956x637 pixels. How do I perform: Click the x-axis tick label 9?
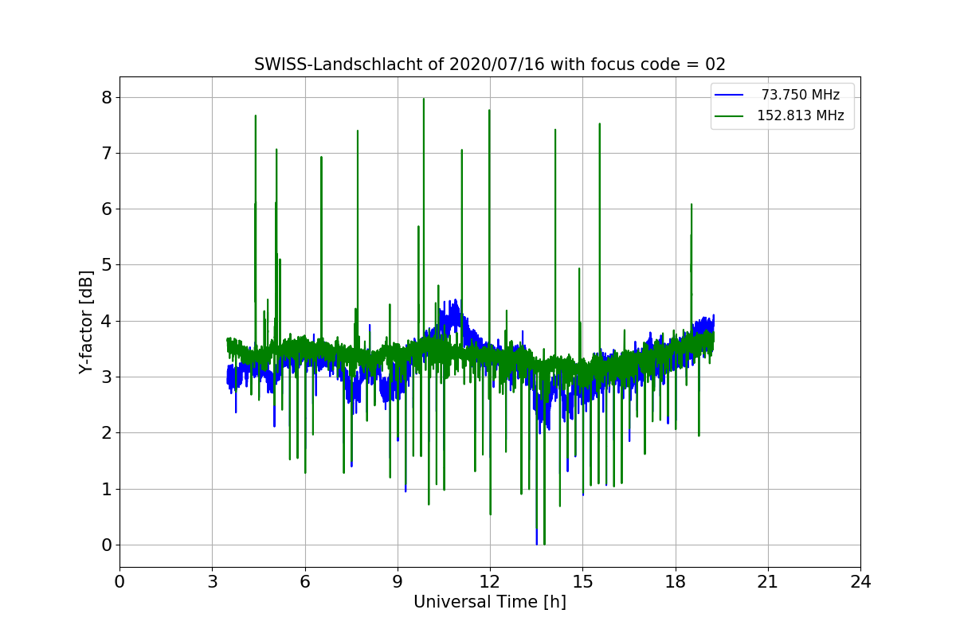398,582
